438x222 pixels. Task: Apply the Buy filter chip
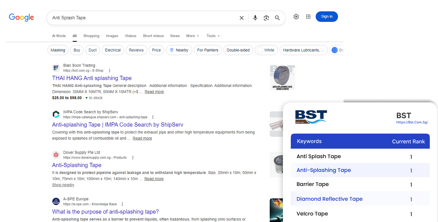point(77,50)
